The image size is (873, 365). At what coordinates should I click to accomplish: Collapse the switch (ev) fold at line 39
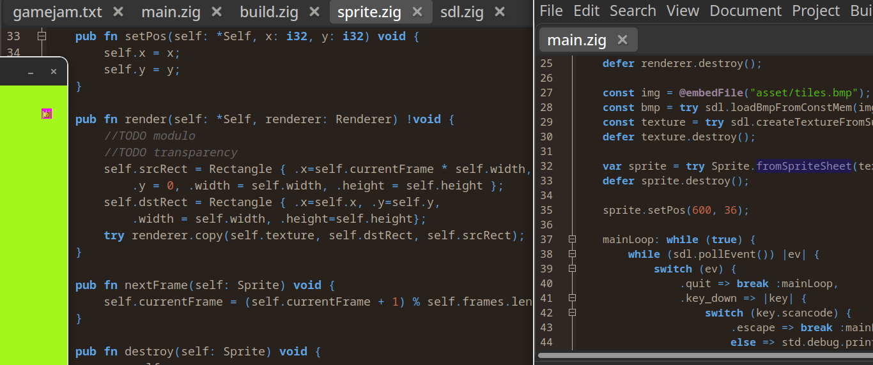point(572,269)
